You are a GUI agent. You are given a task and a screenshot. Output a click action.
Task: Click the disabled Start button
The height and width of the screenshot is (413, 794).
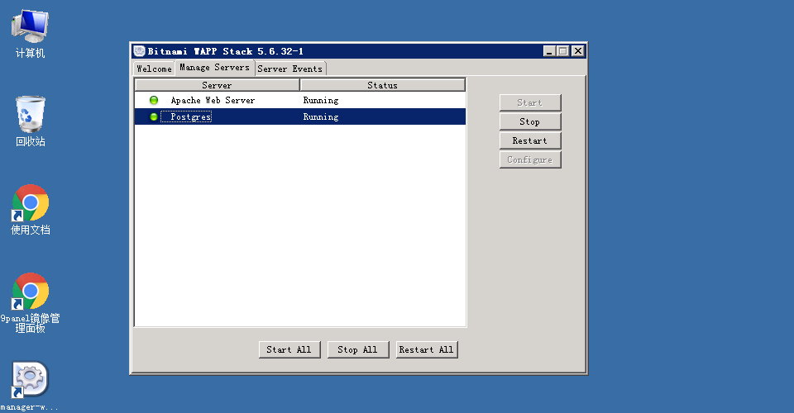pyautogui.click(x=530, y=102)
